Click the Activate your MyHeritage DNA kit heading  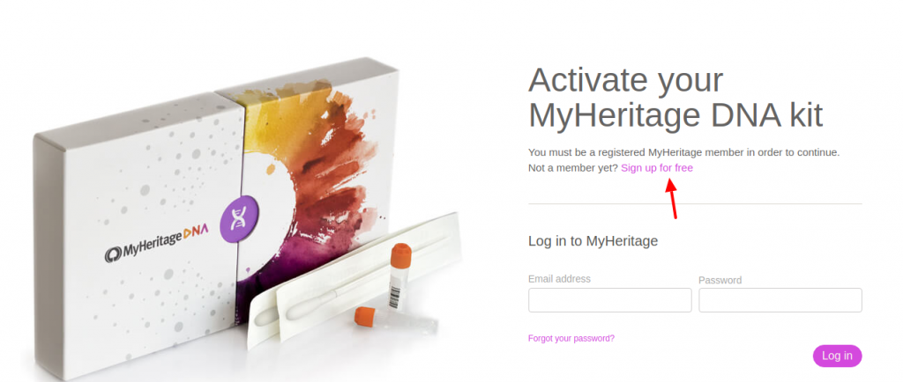click(x=675, y=98)
